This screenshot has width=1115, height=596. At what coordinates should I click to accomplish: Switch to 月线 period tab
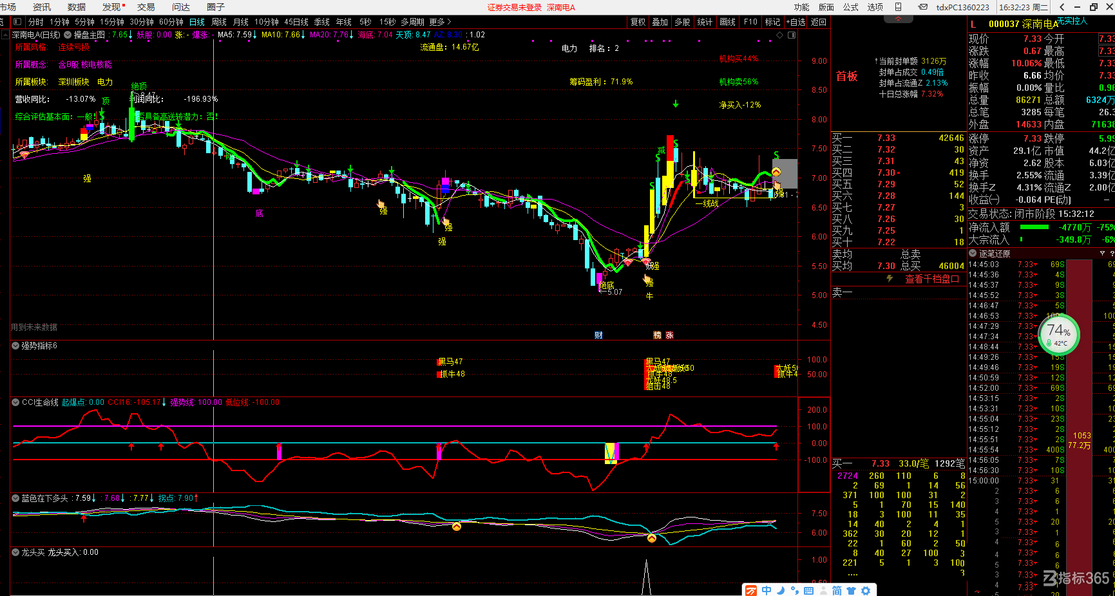[x=241, y=22]
